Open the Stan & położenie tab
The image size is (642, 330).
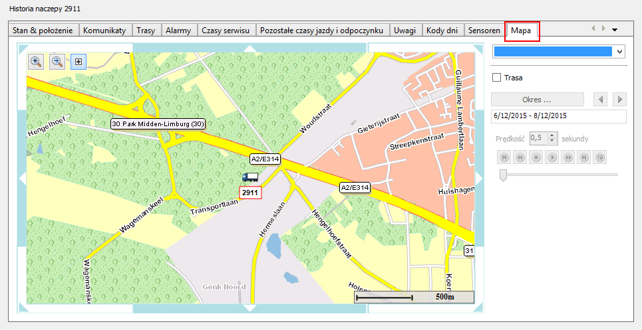pos(44,31)
